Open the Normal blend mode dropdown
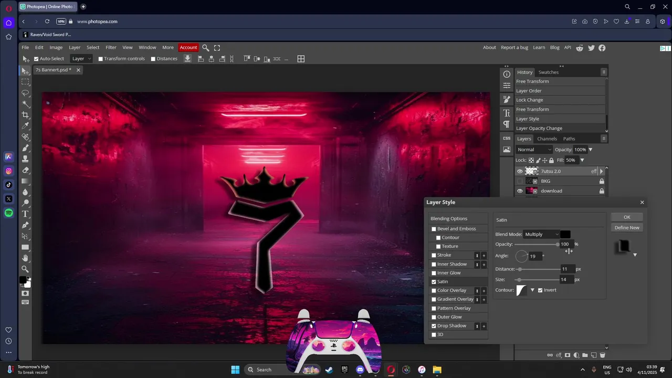 534,150
